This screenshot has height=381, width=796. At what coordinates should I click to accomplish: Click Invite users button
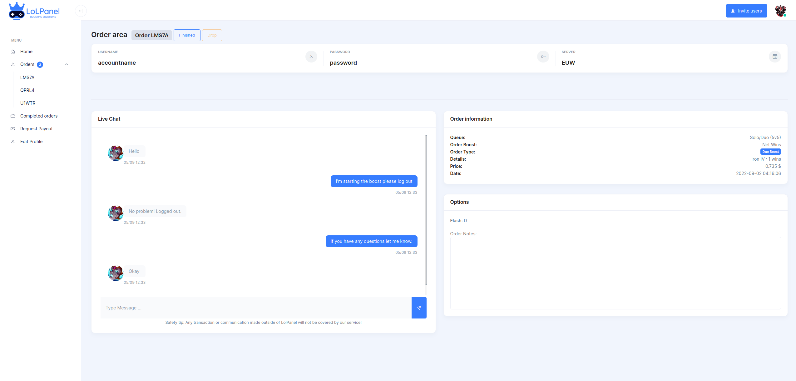click(x=746, y=11)
